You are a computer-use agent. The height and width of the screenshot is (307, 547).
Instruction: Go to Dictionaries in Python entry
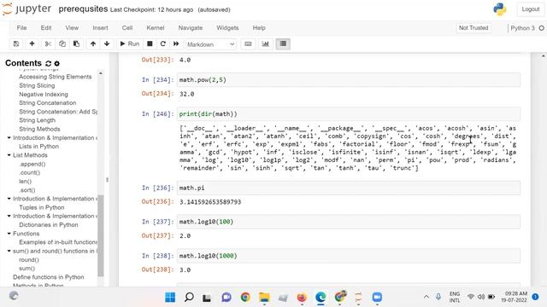point(49,225)
